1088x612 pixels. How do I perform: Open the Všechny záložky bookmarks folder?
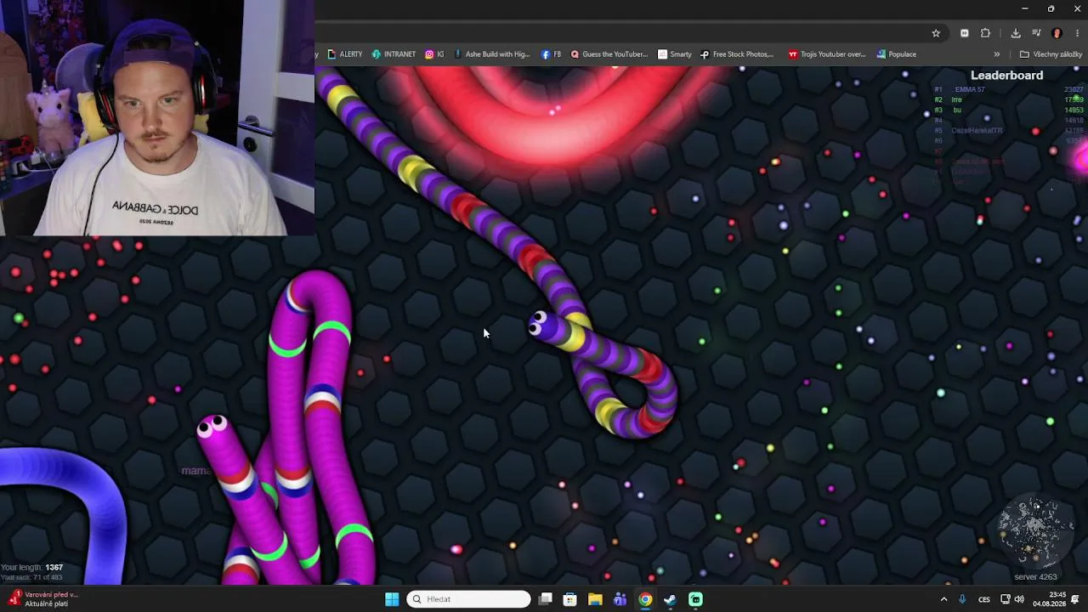click(x=1051, y=54)
